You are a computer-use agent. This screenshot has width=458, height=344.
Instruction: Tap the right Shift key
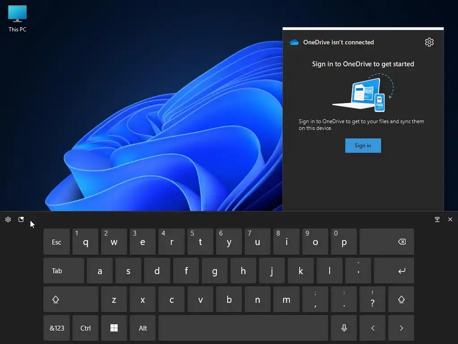(401, 299)
